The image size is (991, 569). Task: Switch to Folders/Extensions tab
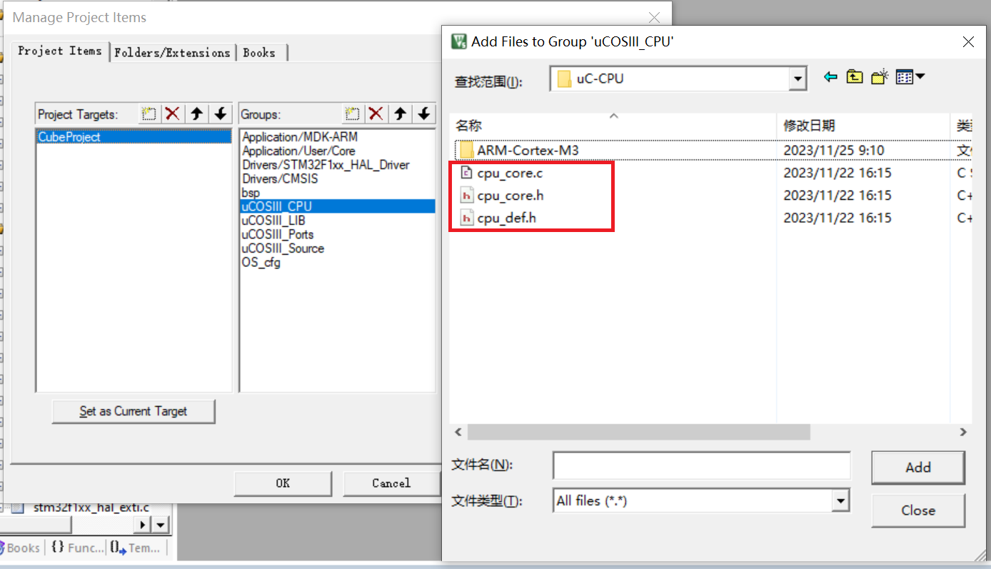172,53
